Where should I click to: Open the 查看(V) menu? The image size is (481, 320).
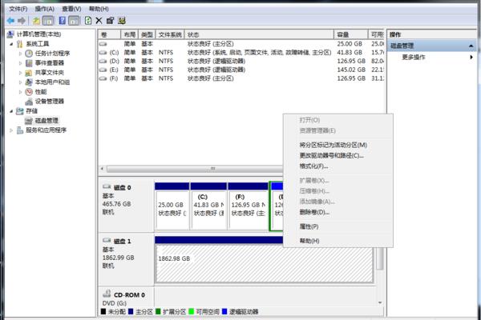(71, 9)
